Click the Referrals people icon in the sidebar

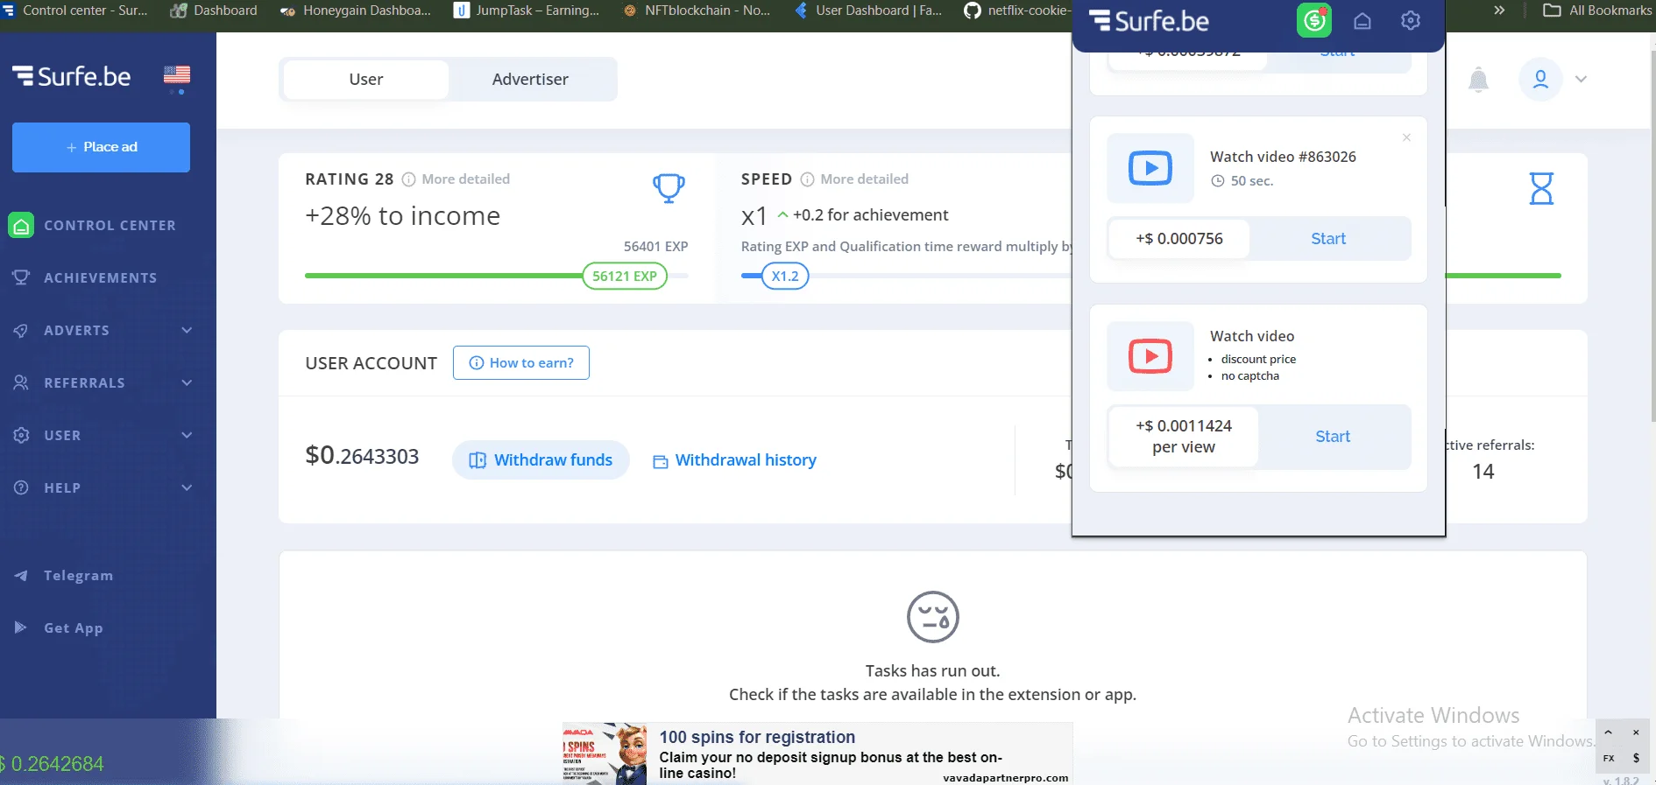(x=21, y=382)
